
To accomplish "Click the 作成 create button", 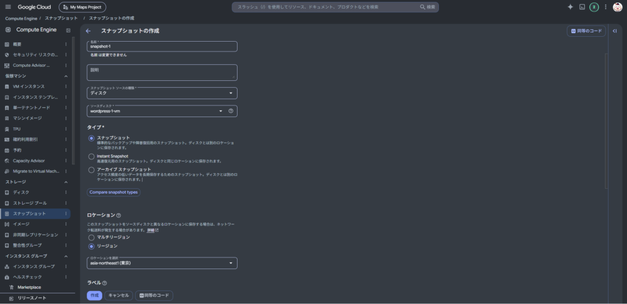I will (94, 295).
